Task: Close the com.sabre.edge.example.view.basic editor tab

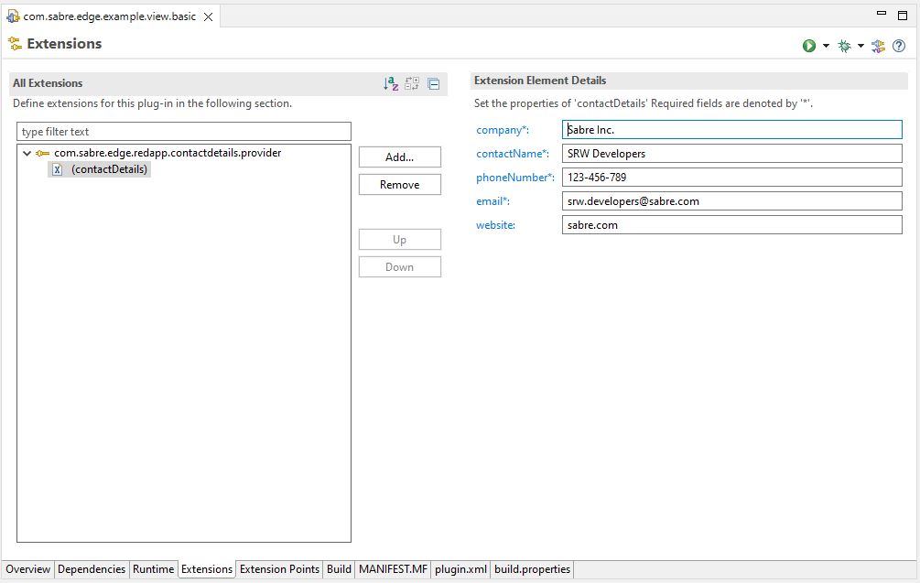Action: tap(209, 17)
